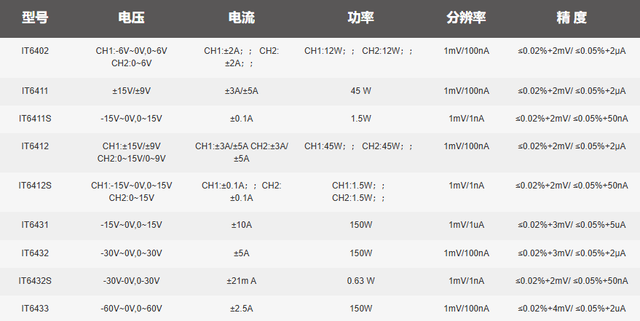Click IT6402 current CH1:±2A cell
Viewport: 640px width, 321px height.
tap(242, 57)
